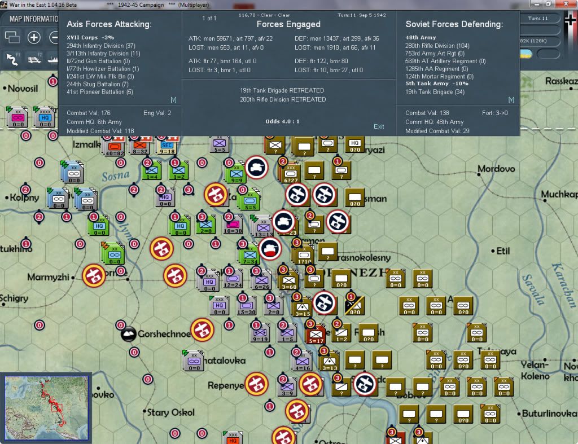
Task: Select the 4=16 unit counter
Action: 303,361
